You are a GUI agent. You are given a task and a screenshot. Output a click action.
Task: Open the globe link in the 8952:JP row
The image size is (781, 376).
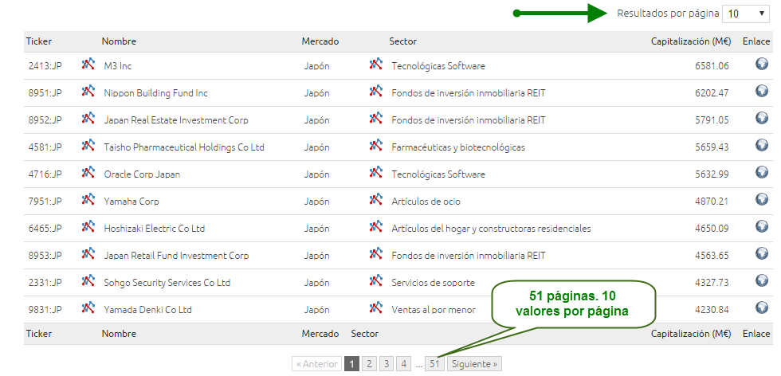[x=762, y=118]
